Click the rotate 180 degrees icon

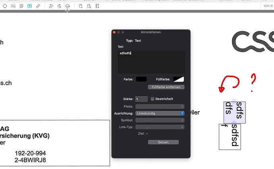pyautogui.click(x=68, y=6)
